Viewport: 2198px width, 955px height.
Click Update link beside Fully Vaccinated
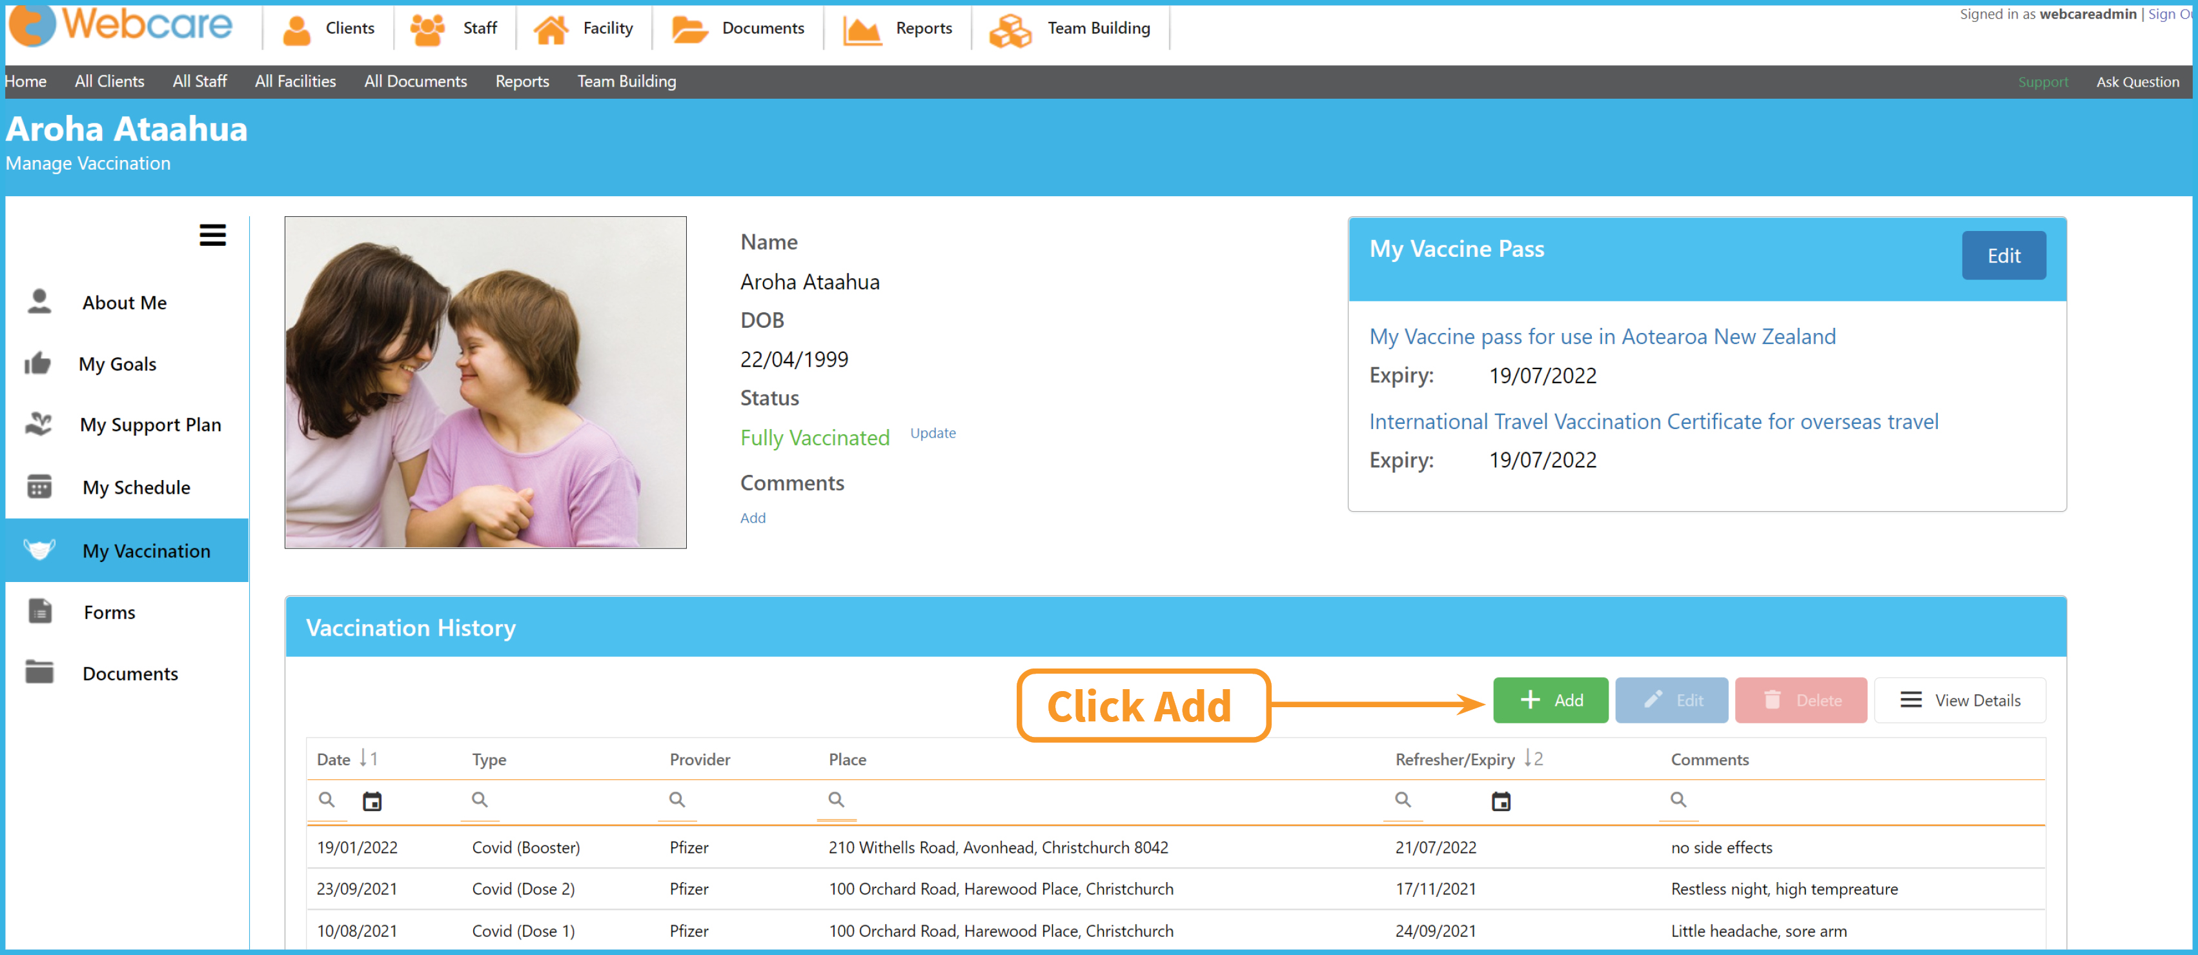[933, 433]
